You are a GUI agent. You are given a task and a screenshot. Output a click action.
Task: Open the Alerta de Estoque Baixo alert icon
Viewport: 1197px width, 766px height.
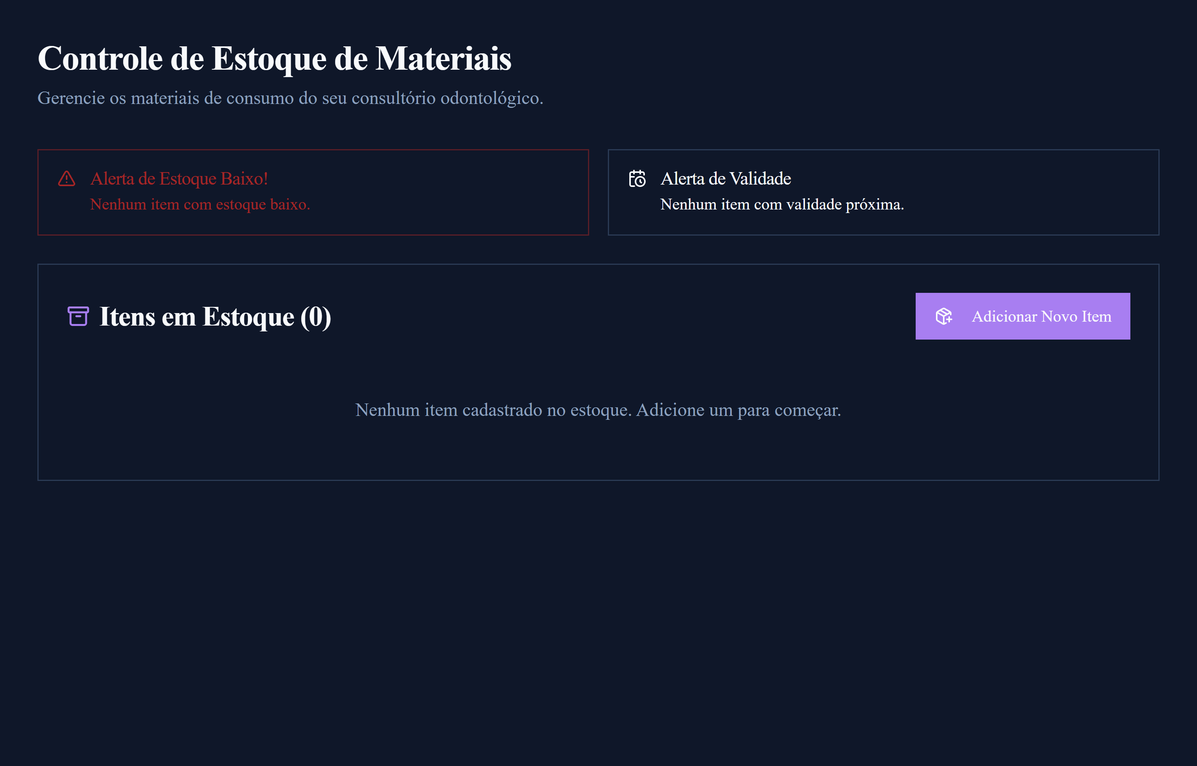[x=66, y=179]
